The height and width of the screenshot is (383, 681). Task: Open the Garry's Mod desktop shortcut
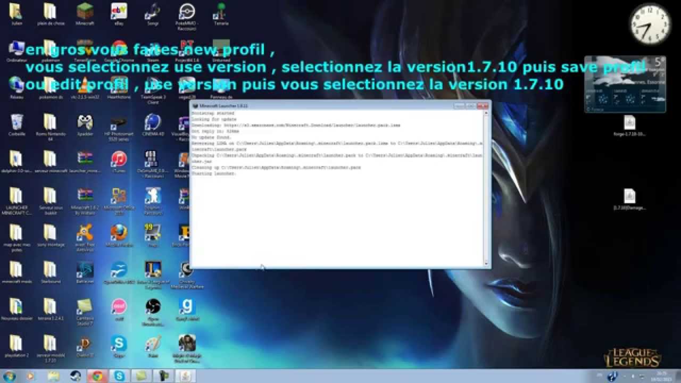pos(186,309)
